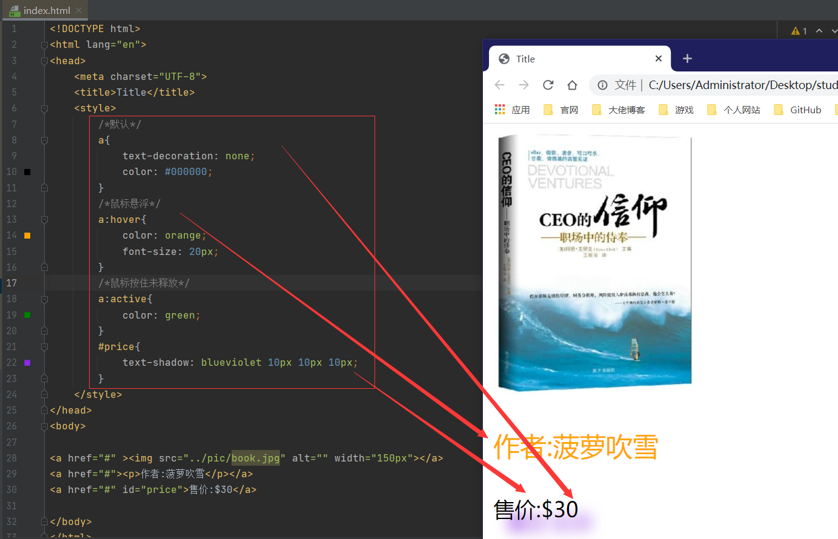Click the /*鼠标按住未释放*/ comment line

(x=144, y=283)
